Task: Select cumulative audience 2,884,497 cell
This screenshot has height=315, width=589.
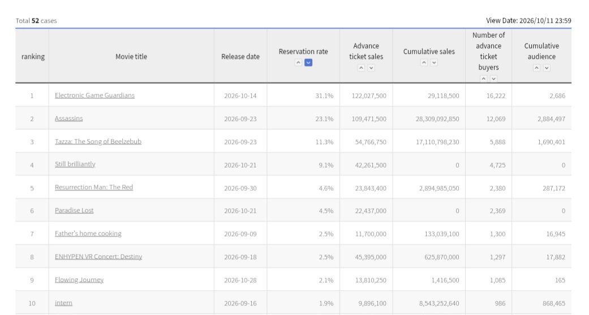Action: (541, 119)
